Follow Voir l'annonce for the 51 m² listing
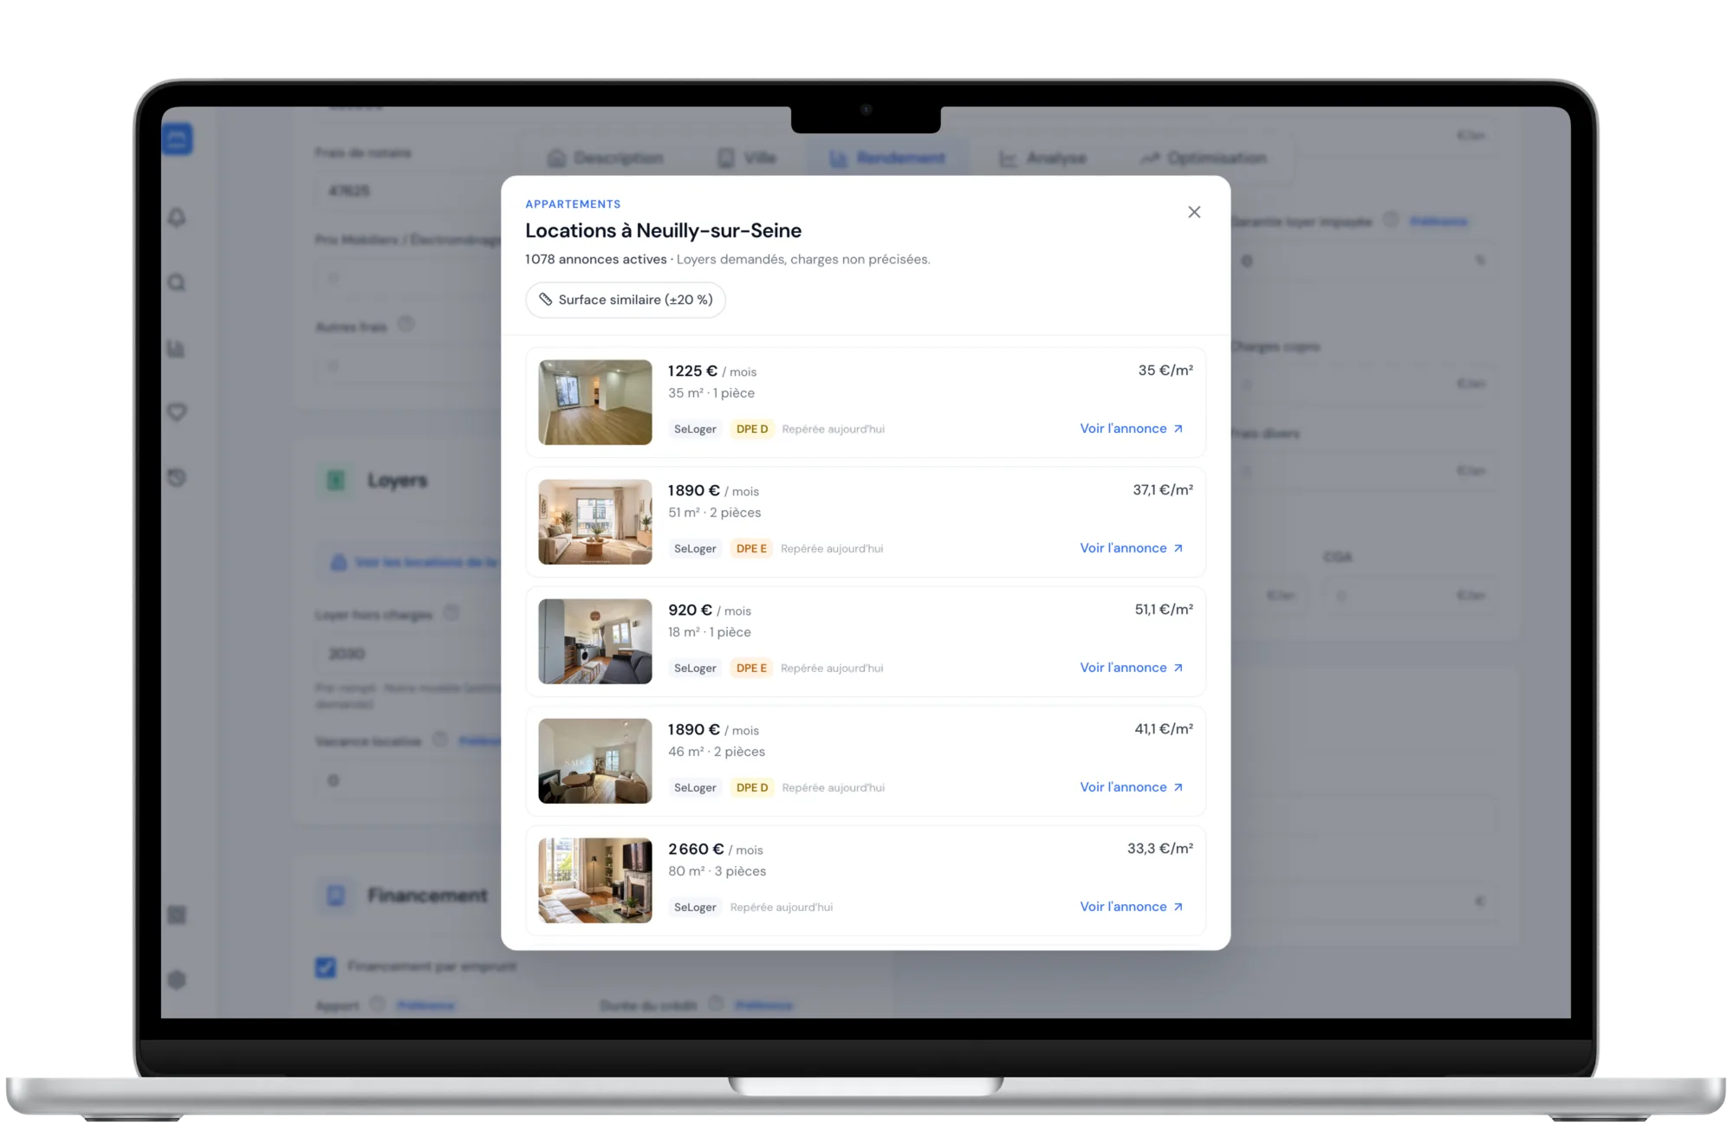Image resolution: width=1733 pixels, height=1125 pixels. pyautogui.click(x=1132, y=548)
